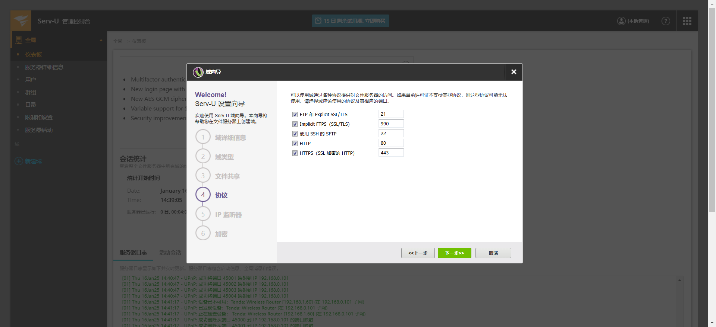Click the 取消 cancel button
The height and width of the screenshot is (327, 716).
pos(493,253)
